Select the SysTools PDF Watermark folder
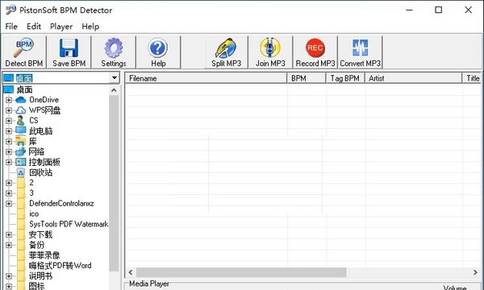 [x=69, y=224]
